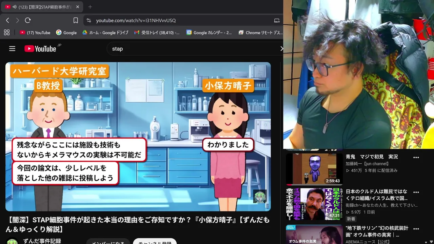Click the cast/media icon in address bar
The image size is (434, 244).
tap(277, 20)
